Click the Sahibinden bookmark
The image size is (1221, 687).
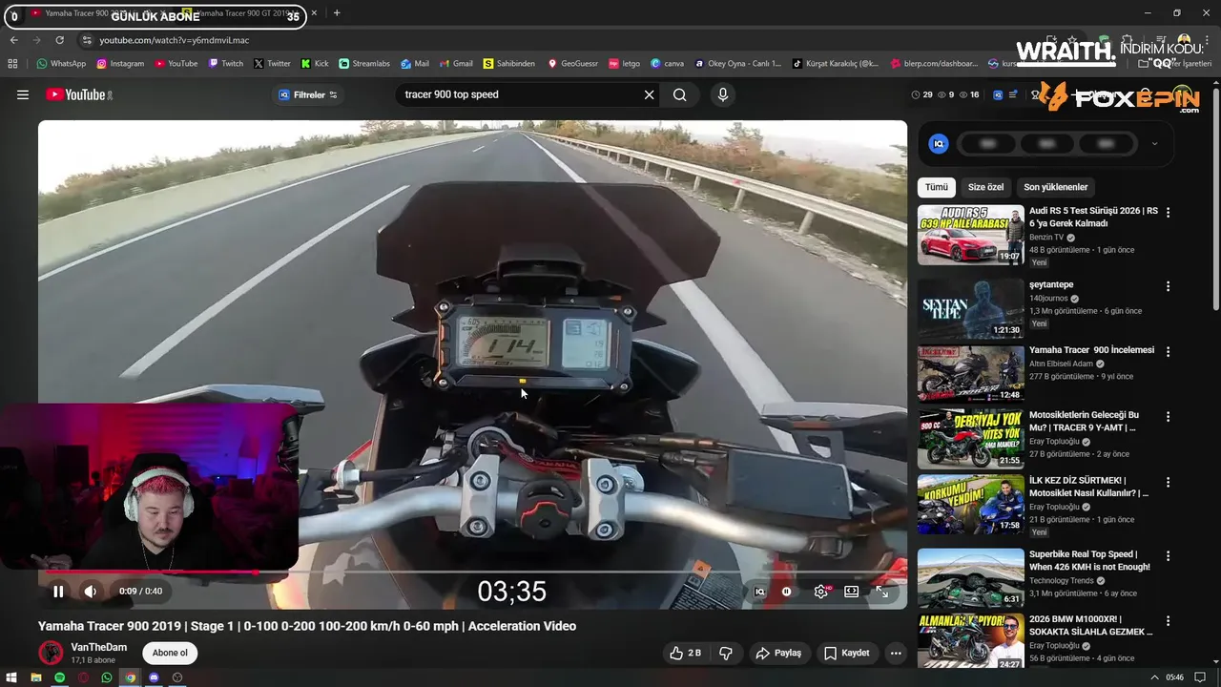(508, 64)
